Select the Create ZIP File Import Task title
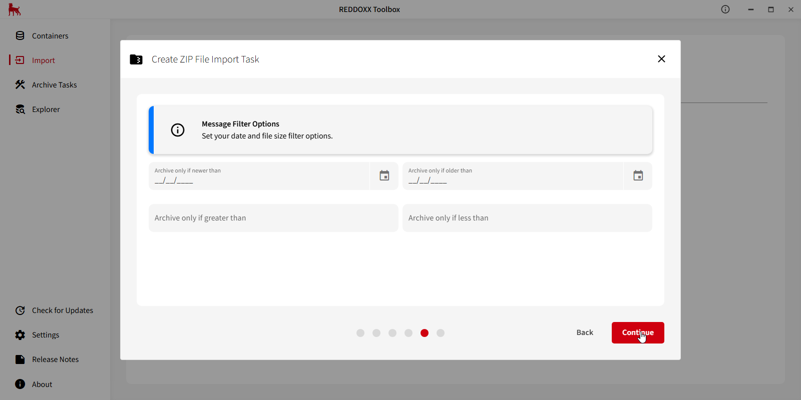Image resolution: width=801 pixels, height=400 pixels. 205,59
